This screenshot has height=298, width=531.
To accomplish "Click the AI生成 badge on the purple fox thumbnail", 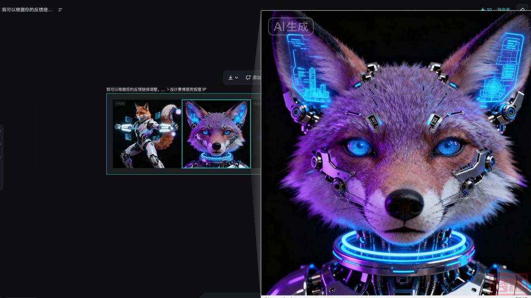I will 189,104.
